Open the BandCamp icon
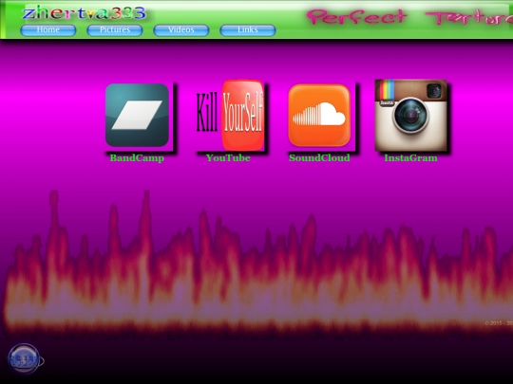513x384 pixels. point(137,115)
